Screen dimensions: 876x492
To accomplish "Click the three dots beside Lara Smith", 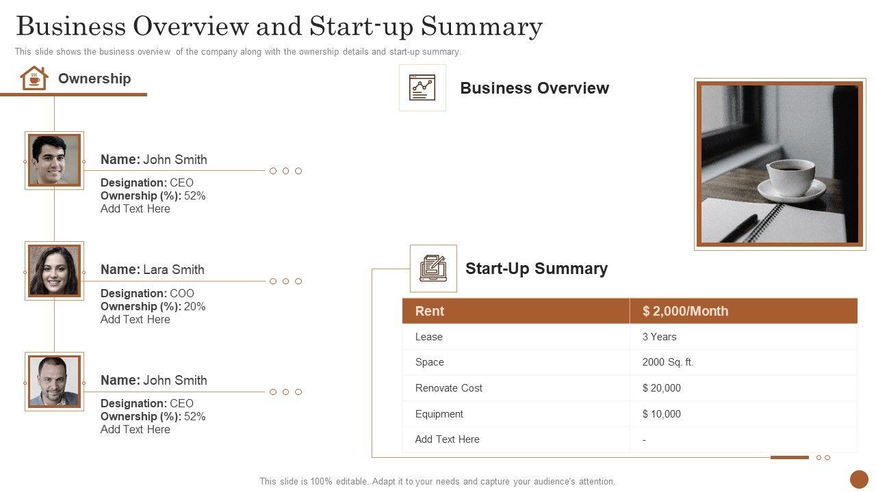I will 285,282.
